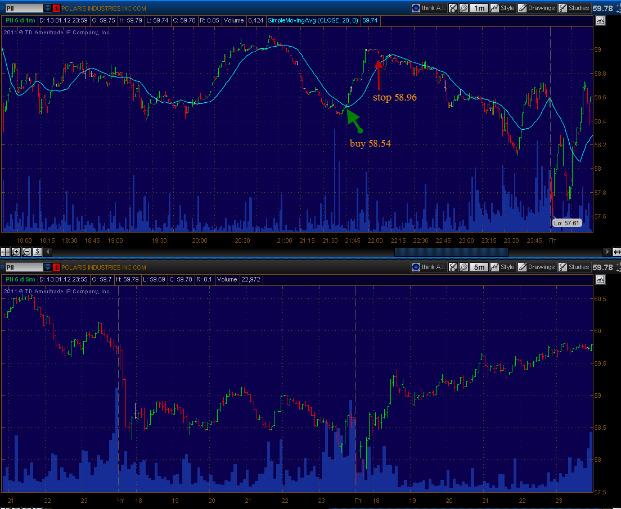The height and width of the screenshot is (509, 621).
Task: Click the SMA value 59.74 in upper header
Action: 370,20
